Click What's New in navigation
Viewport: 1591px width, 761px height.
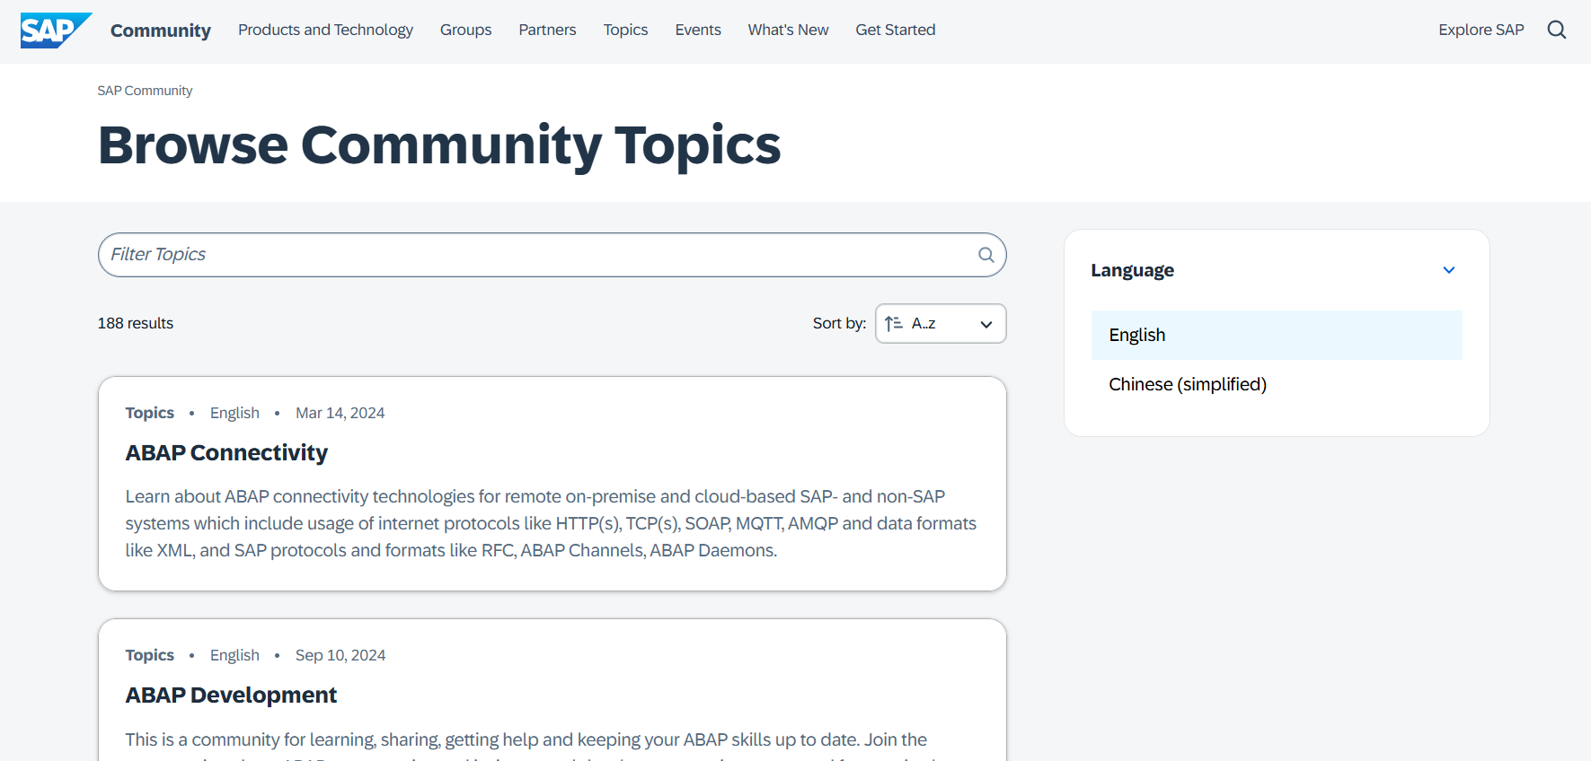(788, 30)
